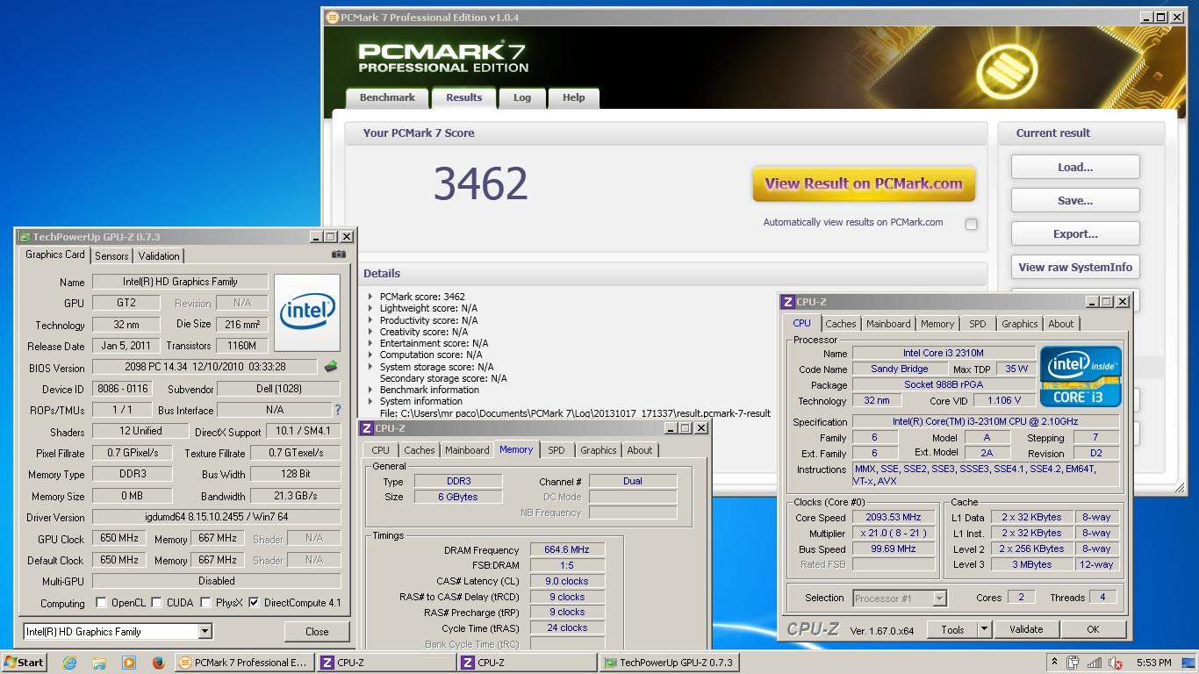The image size is (1199, 674).
Task: Click the Load... button
Action: click(x=1075, y=167)
